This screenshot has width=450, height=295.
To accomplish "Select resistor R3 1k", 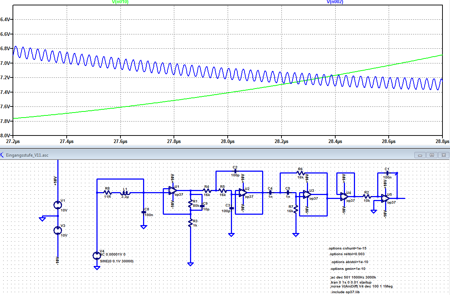I will (190, 224).
